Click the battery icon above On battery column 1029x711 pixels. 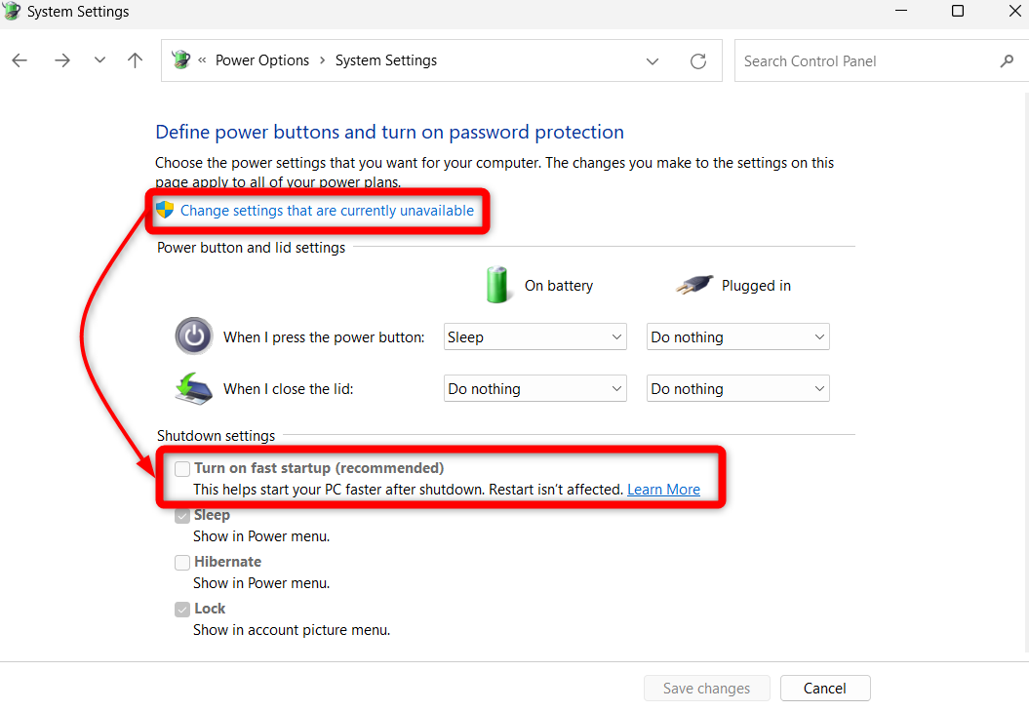coord(497,284)
